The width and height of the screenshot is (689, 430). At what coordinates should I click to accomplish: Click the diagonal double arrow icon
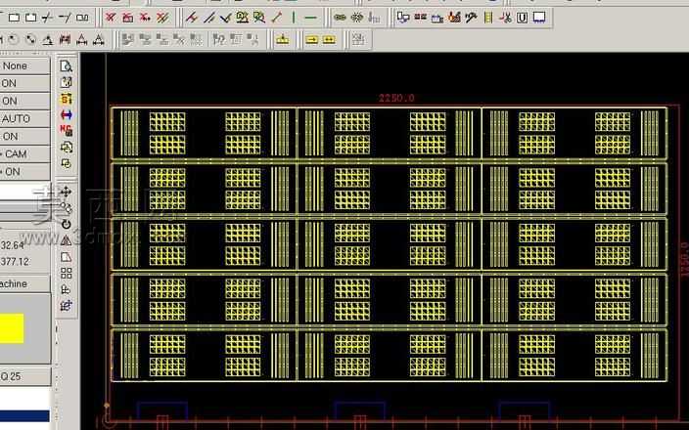point(30,40)
